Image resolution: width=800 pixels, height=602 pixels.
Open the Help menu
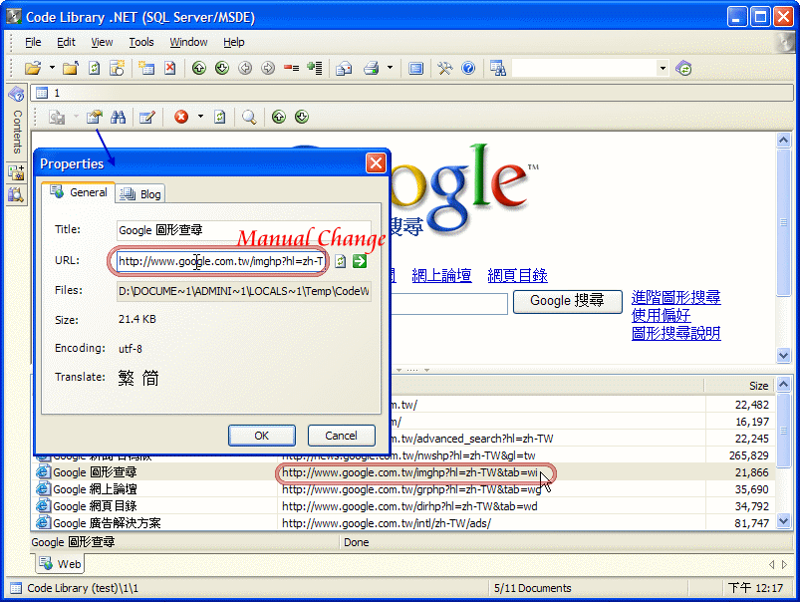[234, 42]
